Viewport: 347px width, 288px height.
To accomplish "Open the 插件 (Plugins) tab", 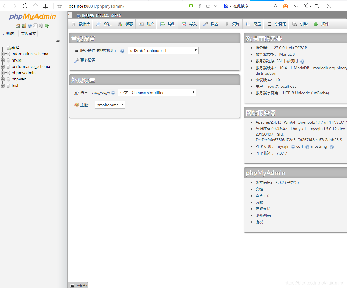I will [x=321, y=24].
